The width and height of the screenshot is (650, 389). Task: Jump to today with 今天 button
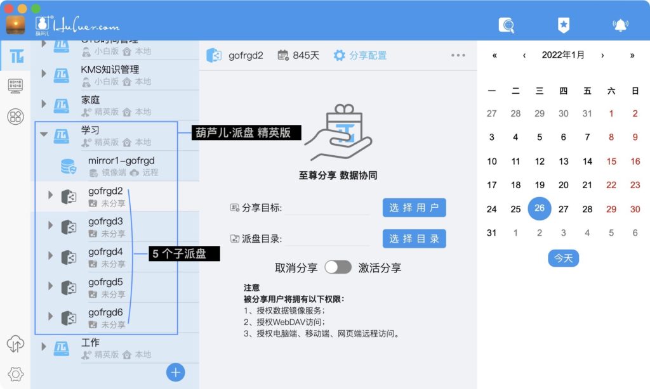tap(564, 258)
